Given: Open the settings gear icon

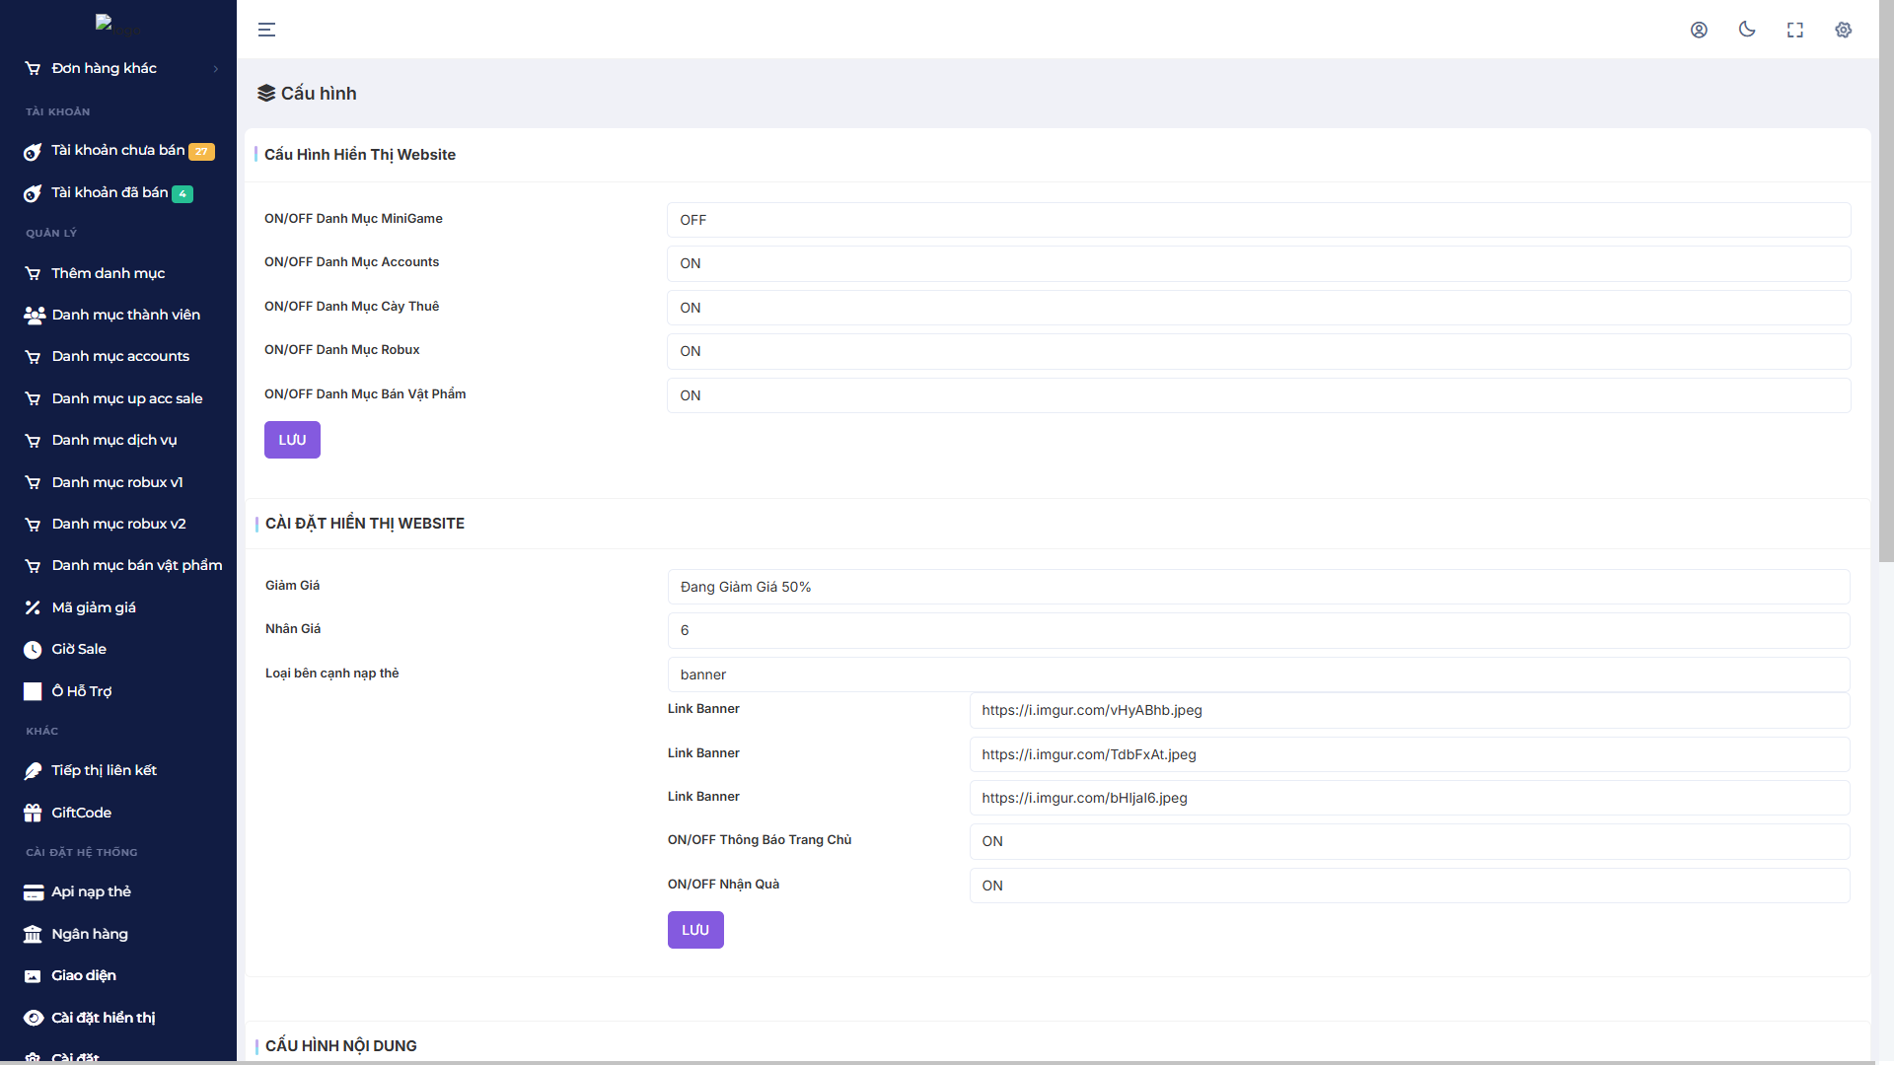Looking at the screenshot, I should point(1844,30).
